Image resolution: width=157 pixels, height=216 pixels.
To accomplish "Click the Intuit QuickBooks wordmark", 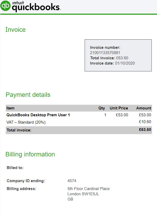I will click(36, 7).
